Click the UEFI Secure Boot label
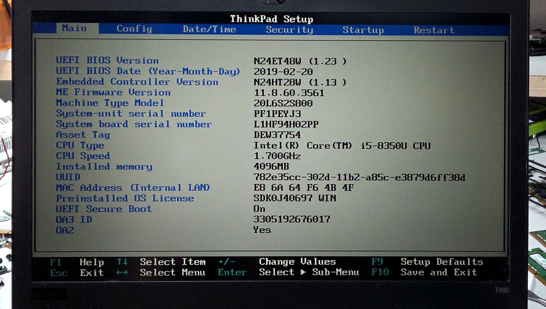 pyautogui.click(x=104, y=209)
